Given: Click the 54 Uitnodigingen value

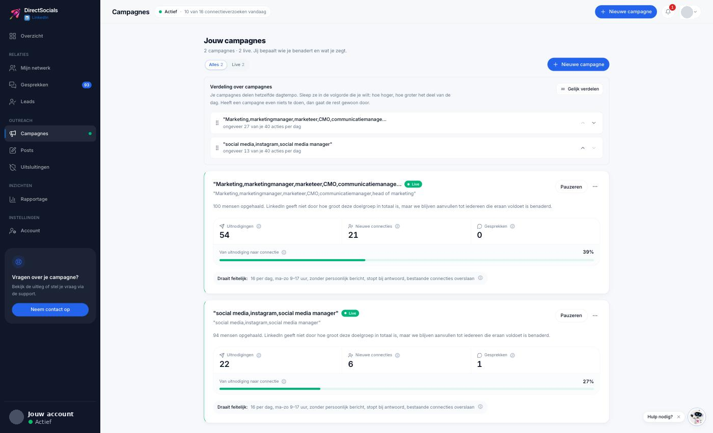Looking at the screenshot, I should [225, 235].
